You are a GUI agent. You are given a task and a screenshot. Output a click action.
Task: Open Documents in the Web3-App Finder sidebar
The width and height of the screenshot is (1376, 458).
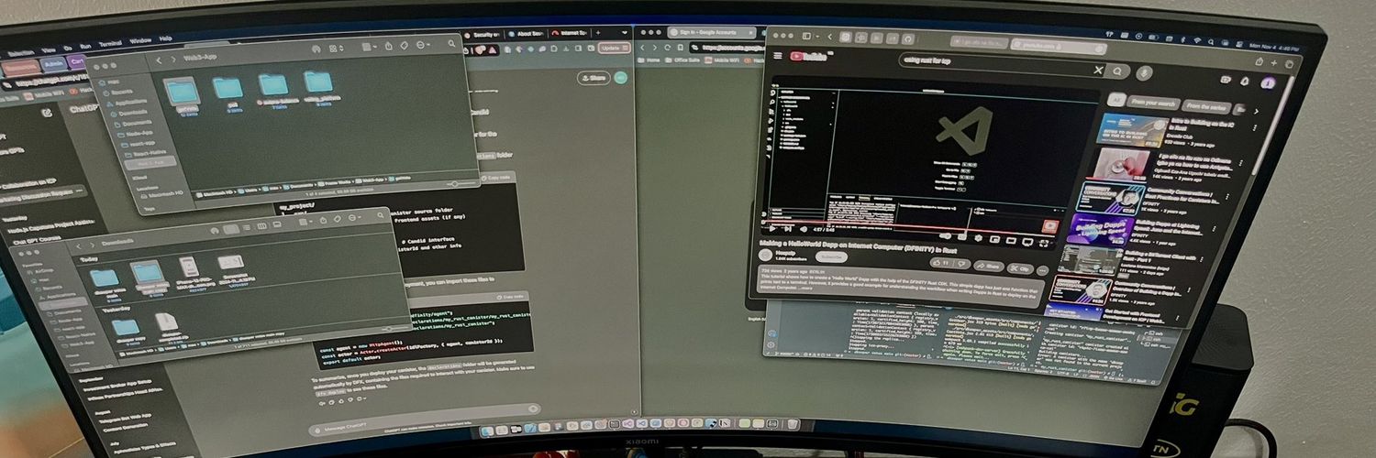click(x=132, y=124)
